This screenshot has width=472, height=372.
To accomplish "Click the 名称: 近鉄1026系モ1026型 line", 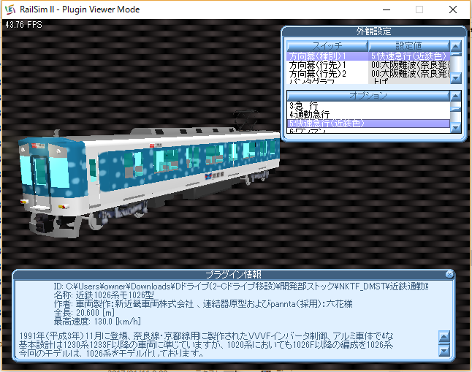I will 104,295.
